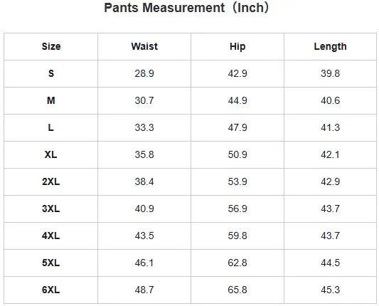The width and height of the screenshot is (379, 306).
Task: Select the L size row label
Action: coord(50,127)
